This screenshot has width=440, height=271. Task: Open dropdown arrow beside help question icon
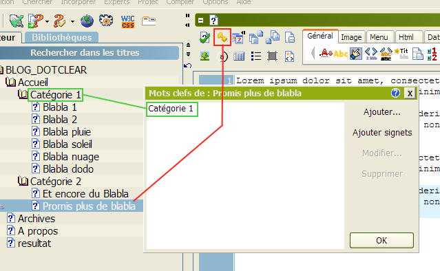coord(47,21)
